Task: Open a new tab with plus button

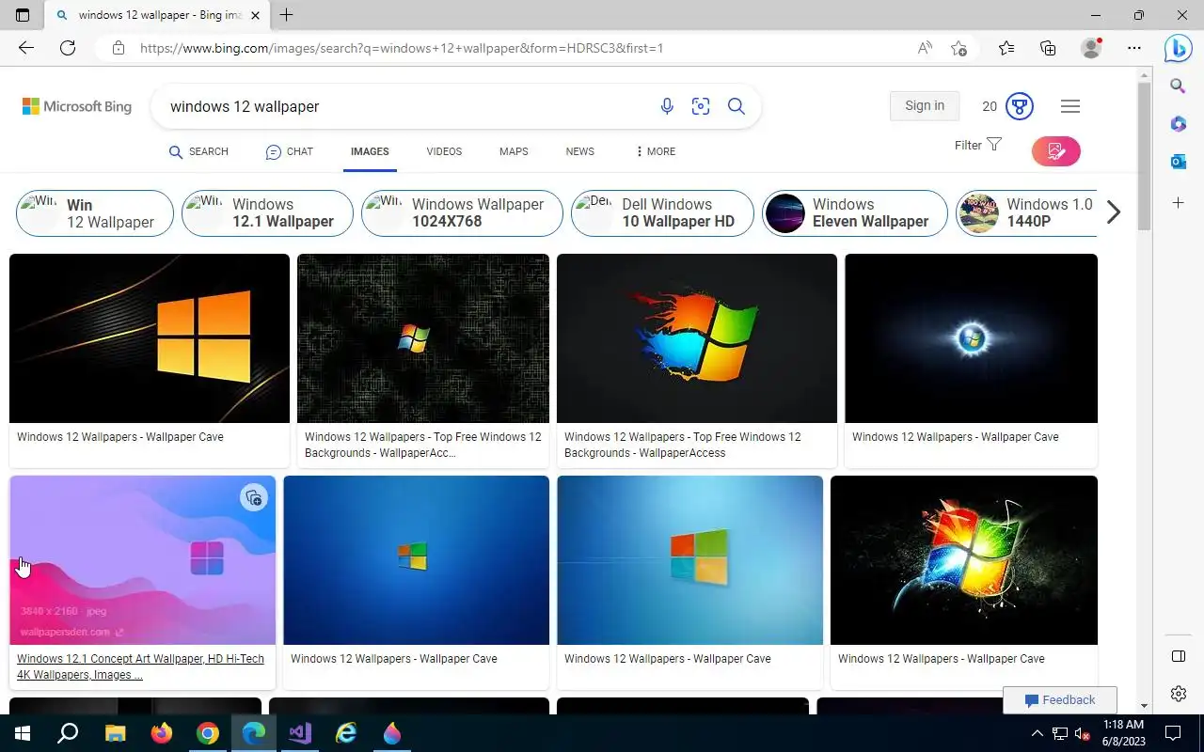Action: (287, 15)
